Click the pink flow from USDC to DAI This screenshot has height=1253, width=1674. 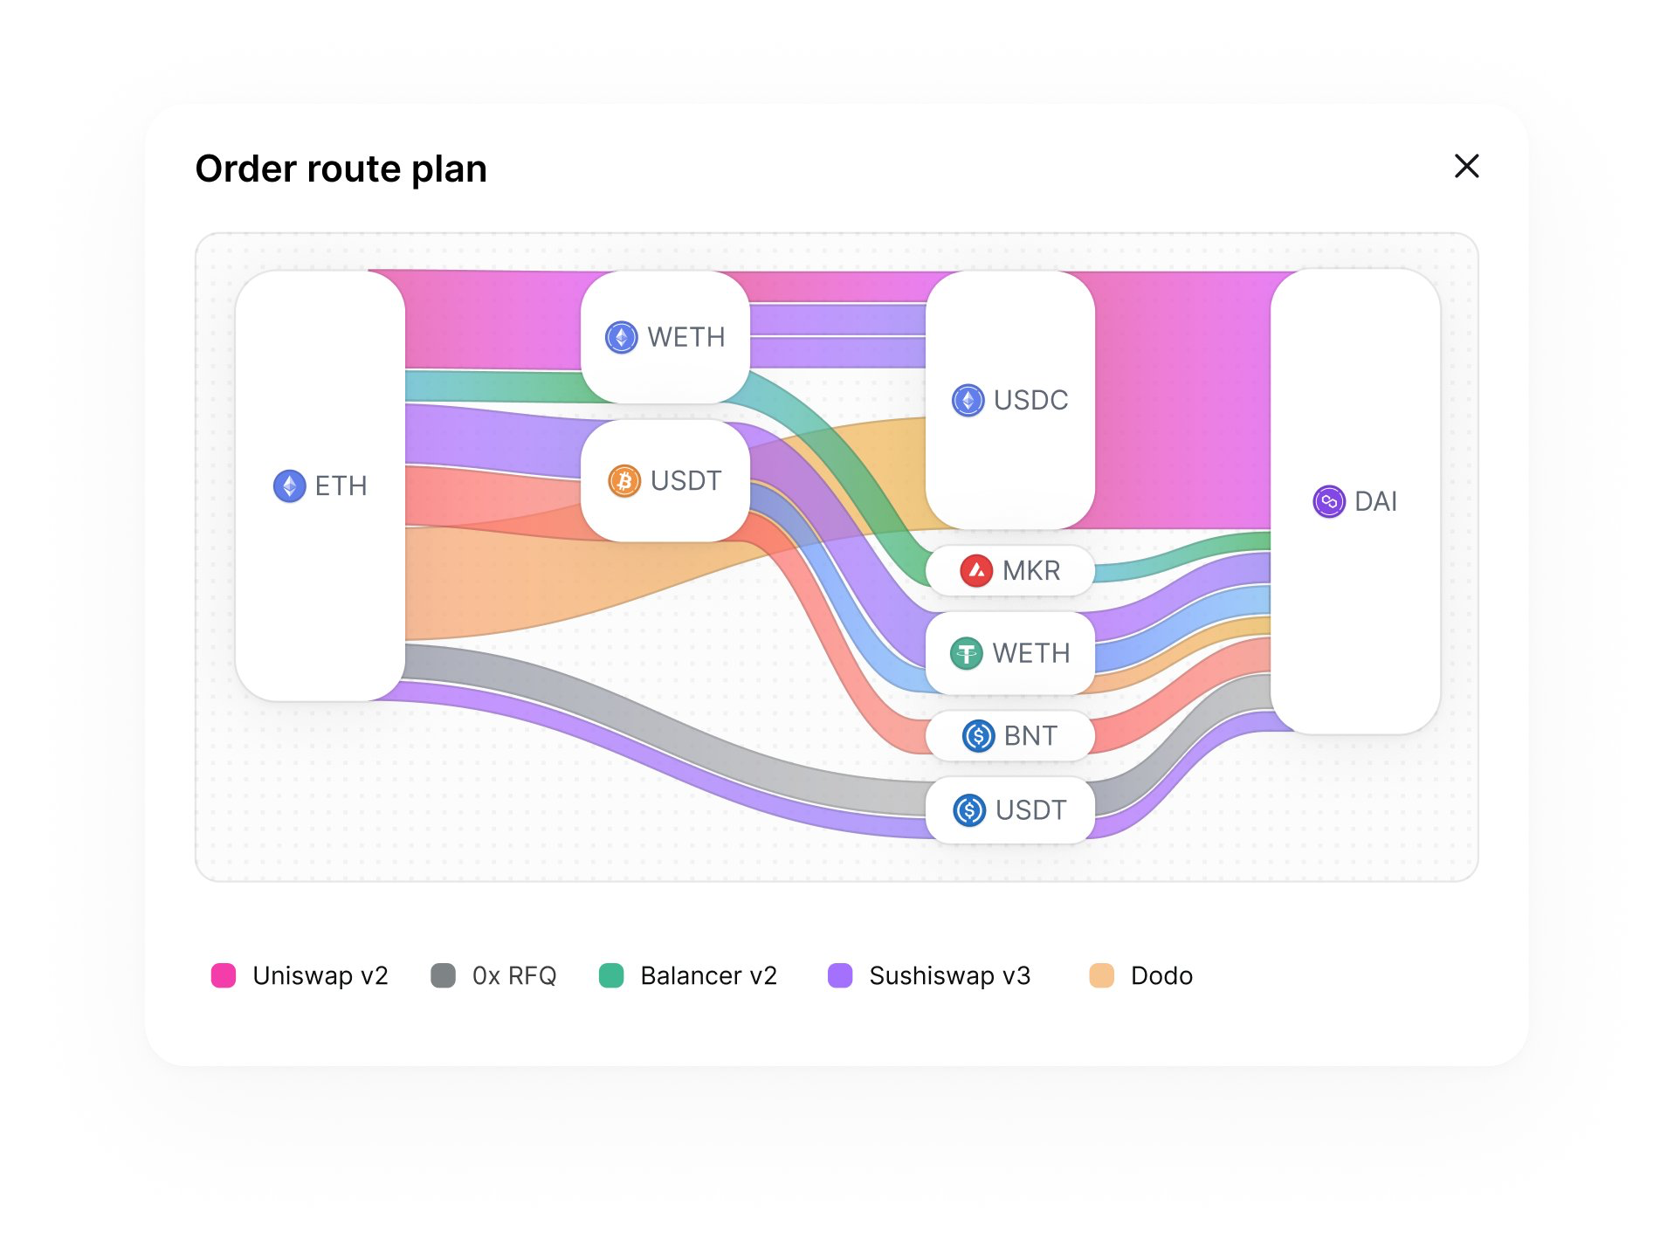[x=1183, y=402]
